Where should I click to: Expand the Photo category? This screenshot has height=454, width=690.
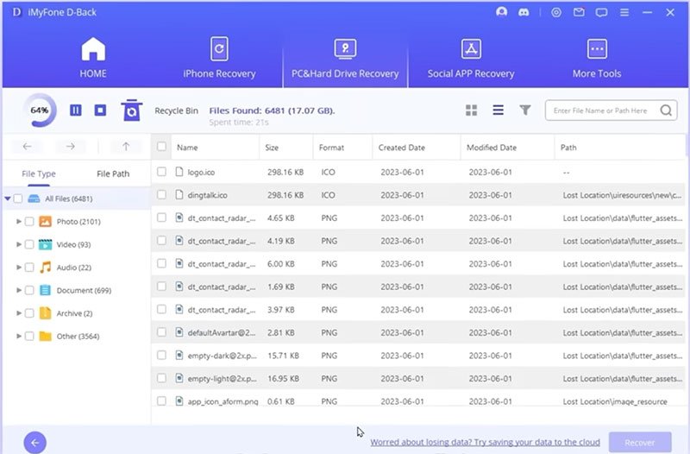[x=18, y=221]
